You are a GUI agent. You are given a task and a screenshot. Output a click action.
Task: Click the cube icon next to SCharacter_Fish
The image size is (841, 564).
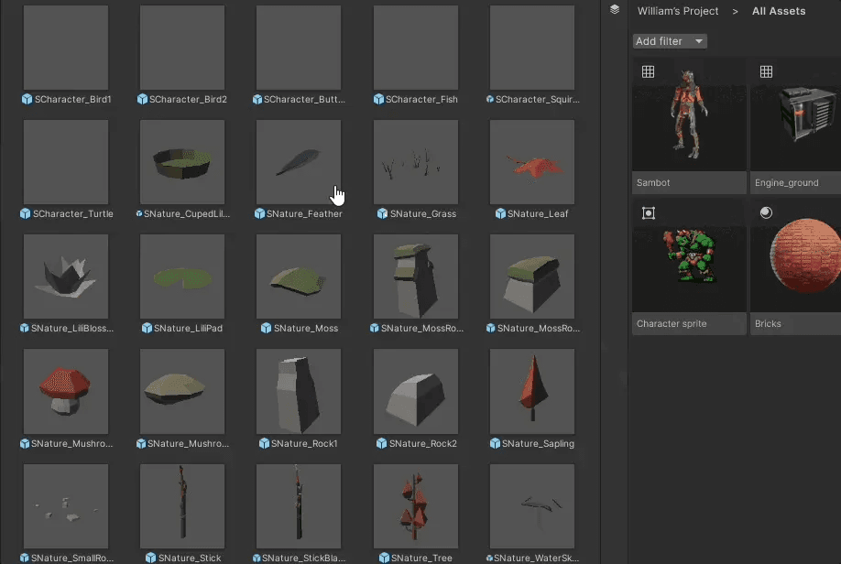[378, 99]
